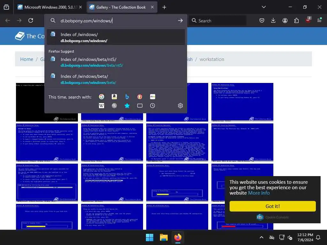Image resolution: width=327 pixels, height=245 pixels.
Task: Open network status tray icon
Action: (282, 237)
